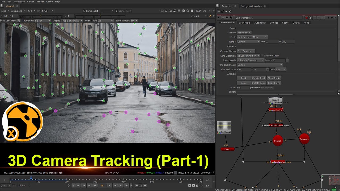Screen dimensions: 340x191
Task: Pause viewer updates with the pause icon
Action: click(192, 11)
